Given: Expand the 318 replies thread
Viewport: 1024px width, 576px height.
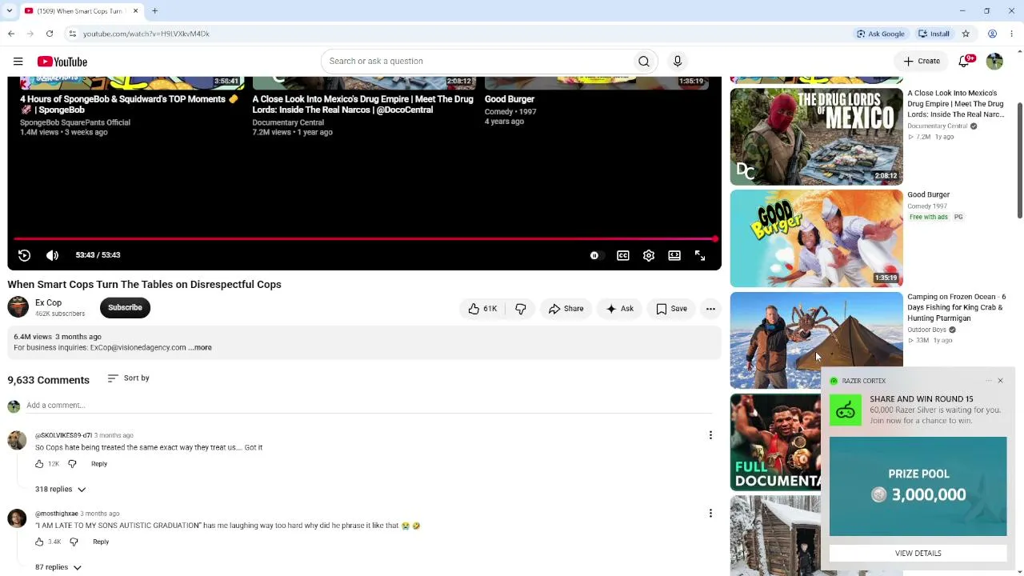Looking at the screenshot, I should pos(60,489).
